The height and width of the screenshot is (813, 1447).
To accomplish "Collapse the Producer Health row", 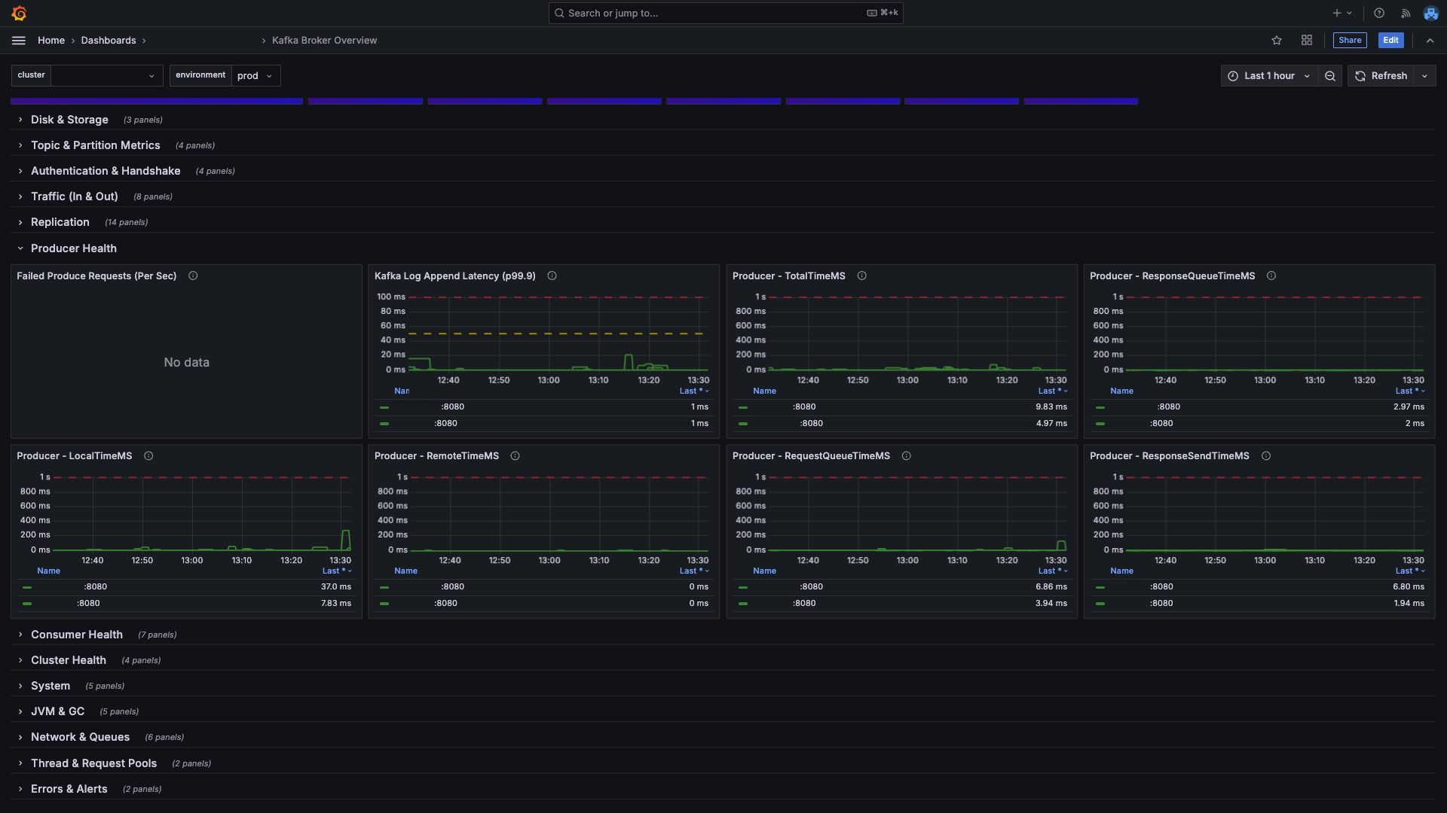I will (73, 248).
